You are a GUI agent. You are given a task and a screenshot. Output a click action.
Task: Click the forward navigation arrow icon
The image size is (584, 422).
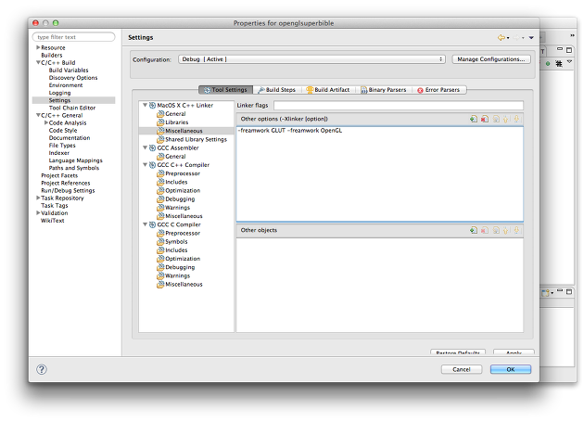coord(516,37)
